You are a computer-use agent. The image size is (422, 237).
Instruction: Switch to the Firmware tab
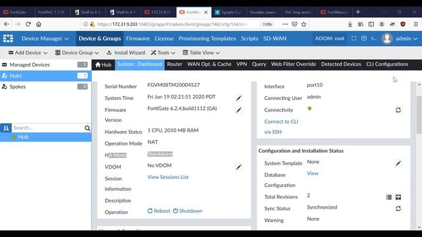pyautogui.click(x=138, y=38)
